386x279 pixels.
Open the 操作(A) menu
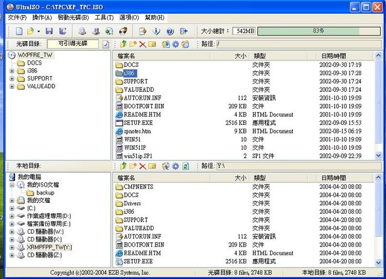click(x=42, y=18)
